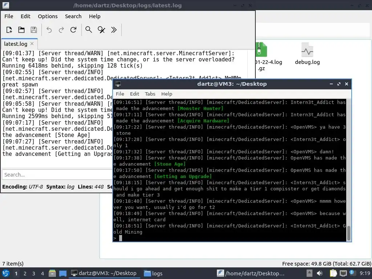Open the terminal's Help menu
The image size is (372, 279).
[x=166, y=94]
